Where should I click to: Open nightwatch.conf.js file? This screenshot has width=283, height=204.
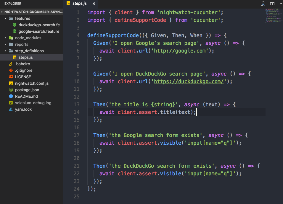(32, 83)
